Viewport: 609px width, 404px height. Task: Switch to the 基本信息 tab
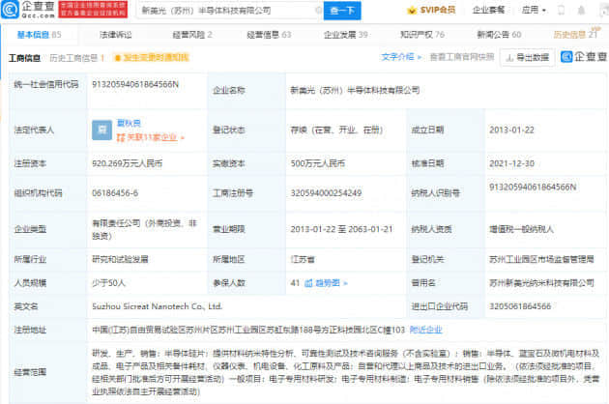tap(39, 35)
